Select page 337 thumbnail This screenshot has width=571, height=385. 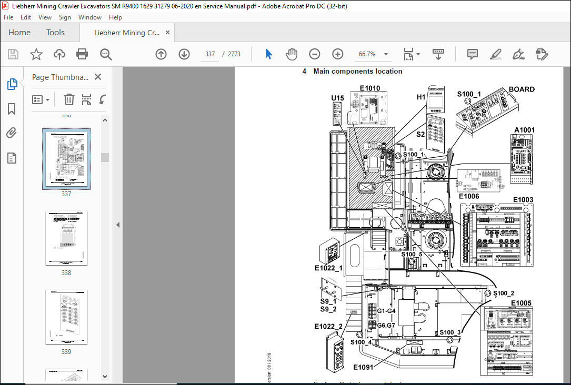66,159
